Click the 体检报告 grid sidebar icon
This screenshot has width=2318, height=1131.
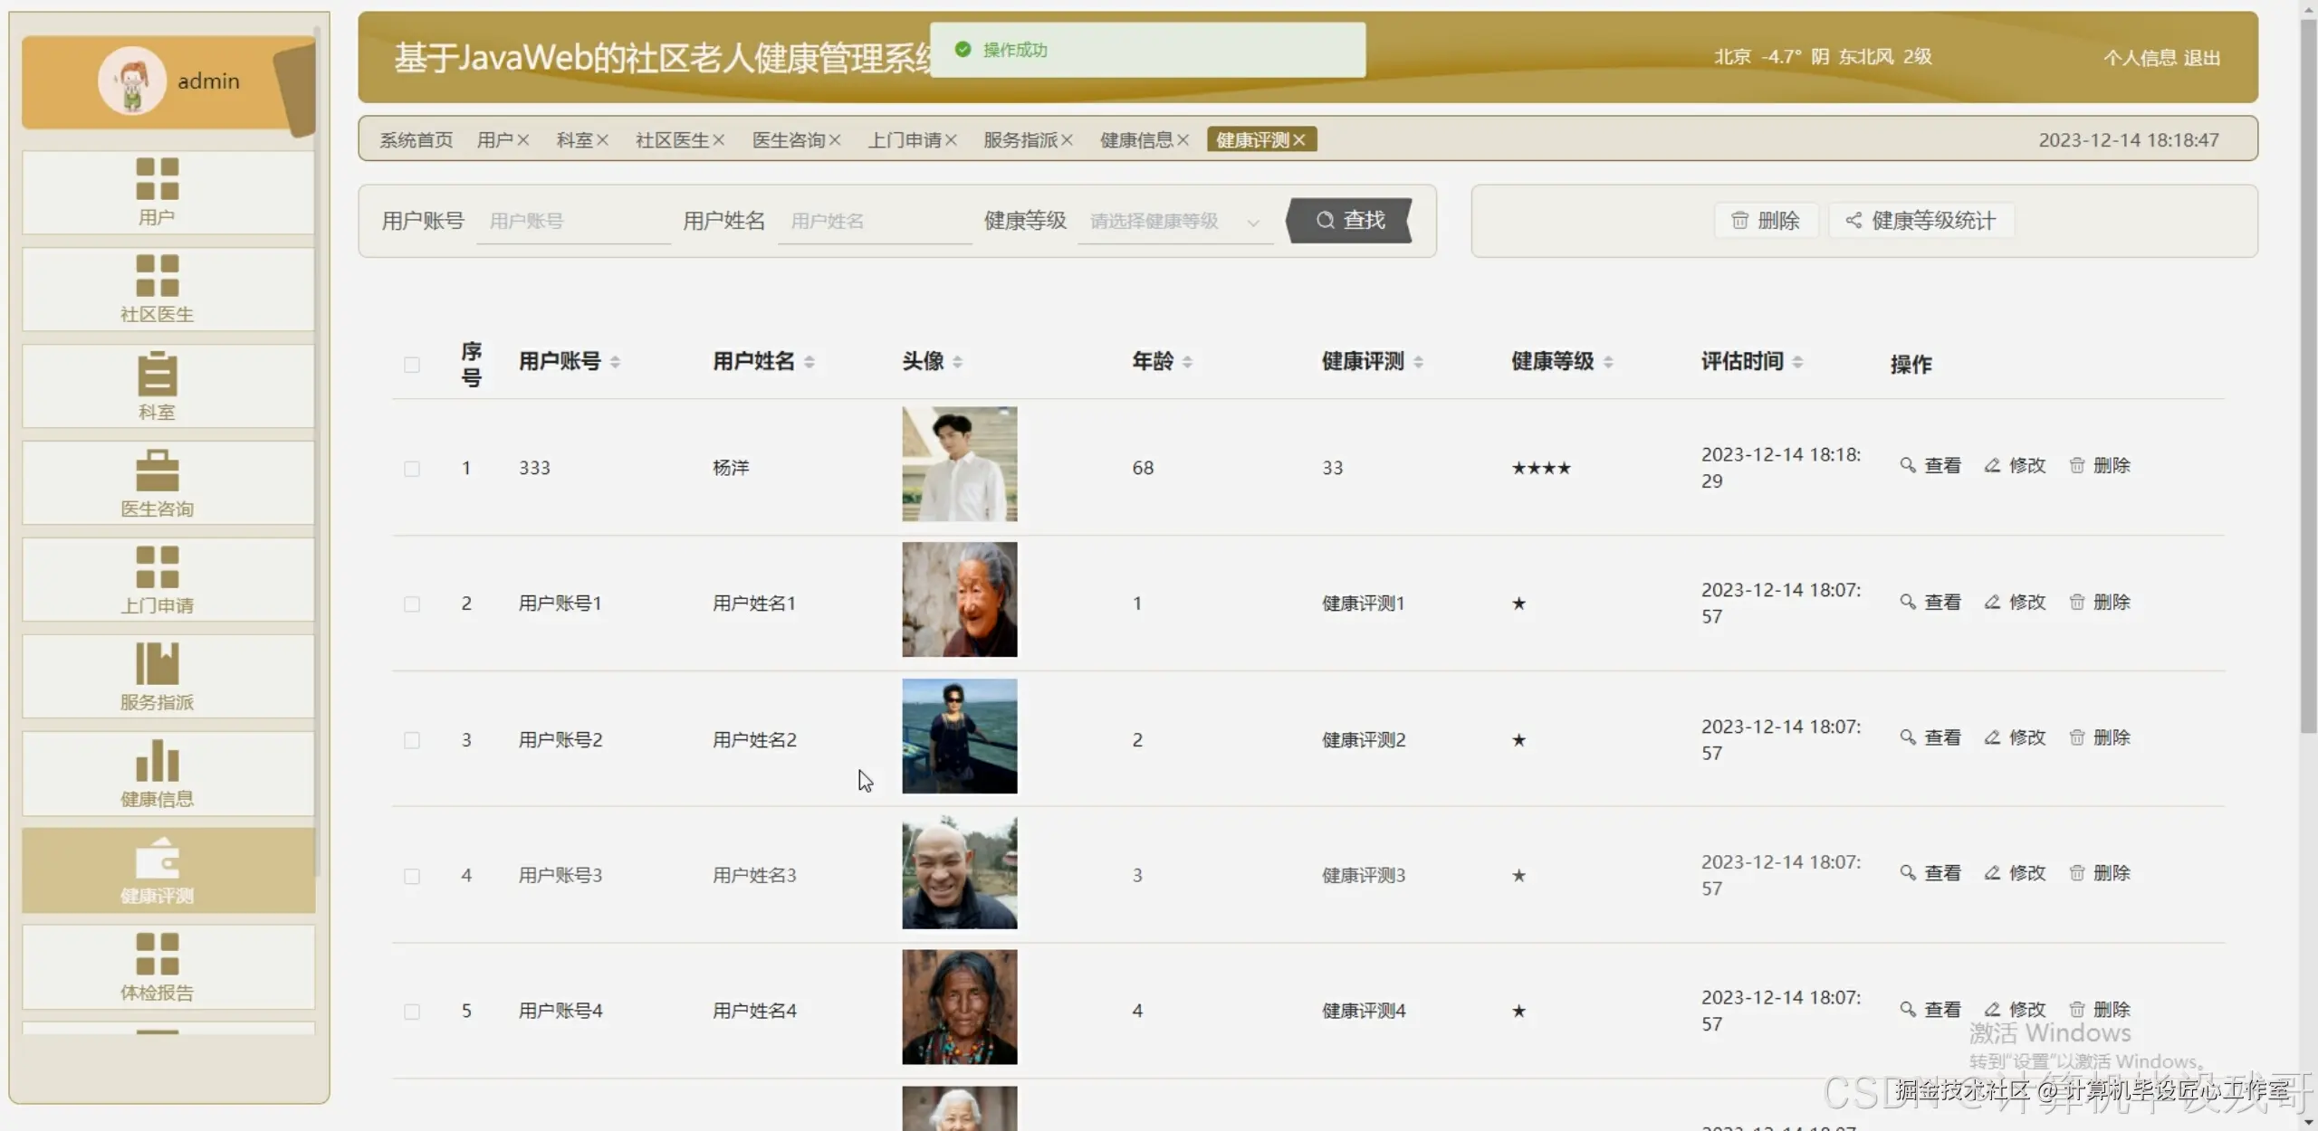tap(157, 955)
